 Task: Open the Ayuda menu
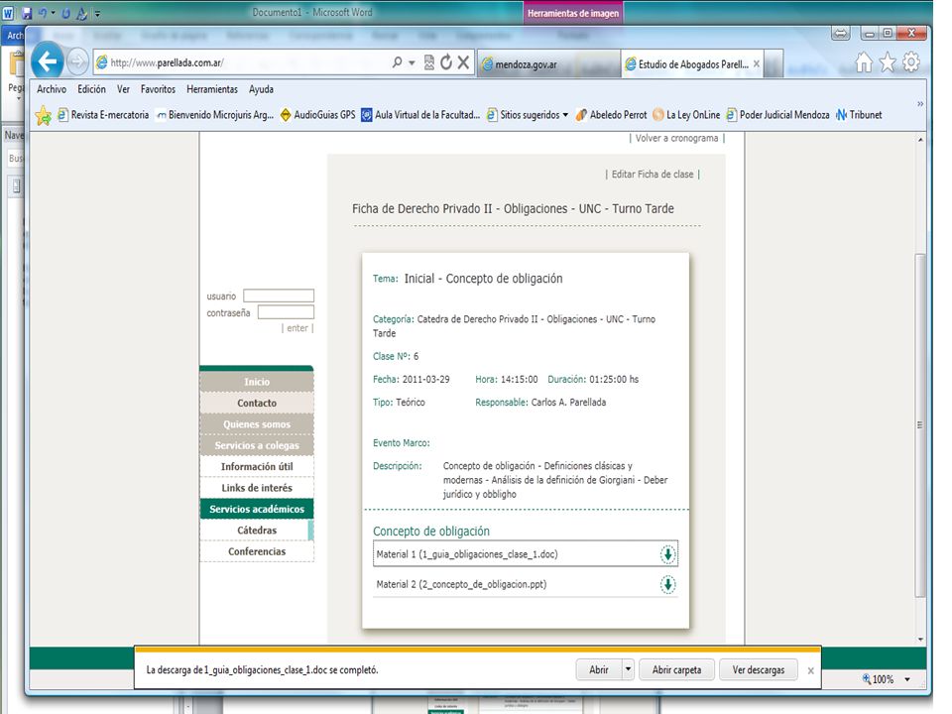tap(261, 89)
